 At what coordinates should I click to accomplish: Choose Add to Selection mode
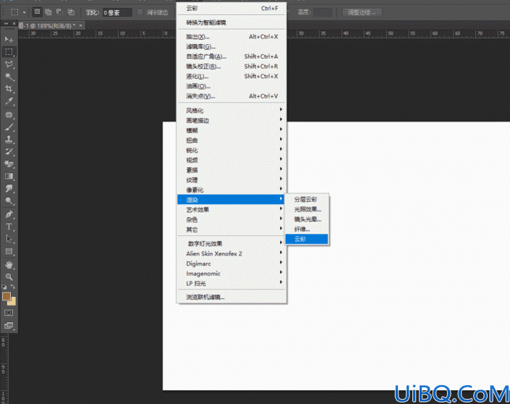pos(48,12)
